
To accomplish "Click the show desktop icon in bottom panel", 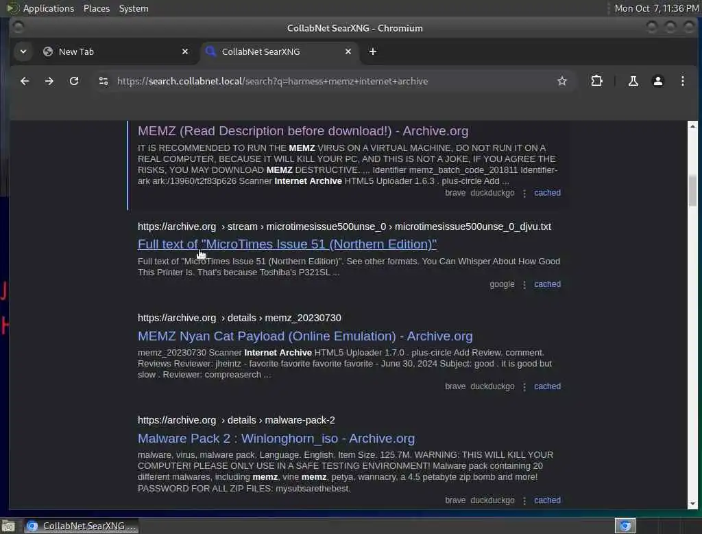I will 8,526.
